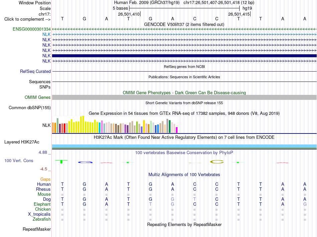Click the Window Position label
Image resolution: width=317 pixels, height=237 pixels.
click(x=35, y=3)
